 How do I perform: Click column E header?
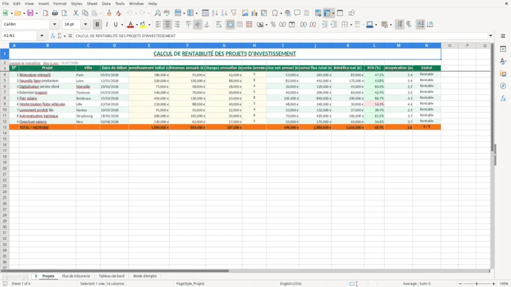coord(149,45)
